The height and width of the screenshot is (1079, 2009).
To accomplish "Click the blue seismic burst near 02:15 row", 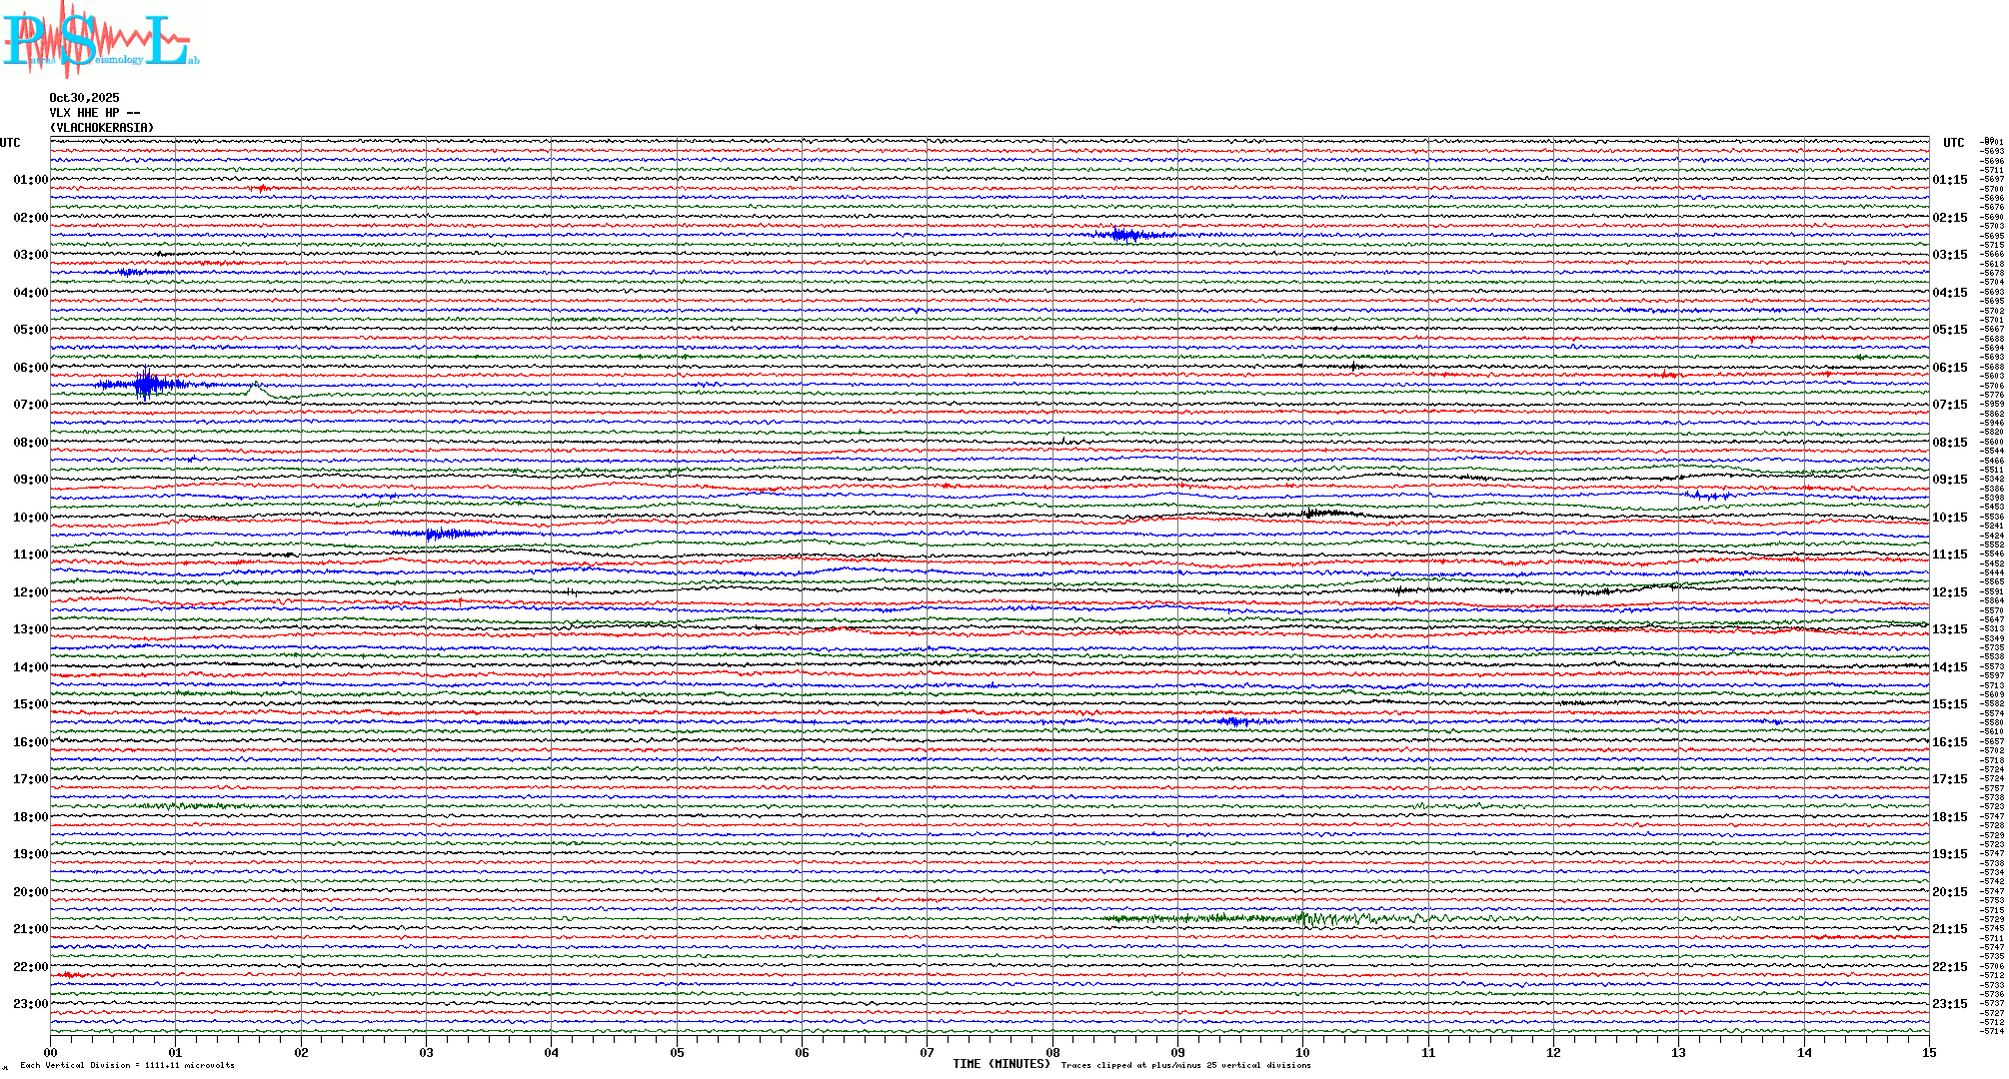I will [1126, 235].
